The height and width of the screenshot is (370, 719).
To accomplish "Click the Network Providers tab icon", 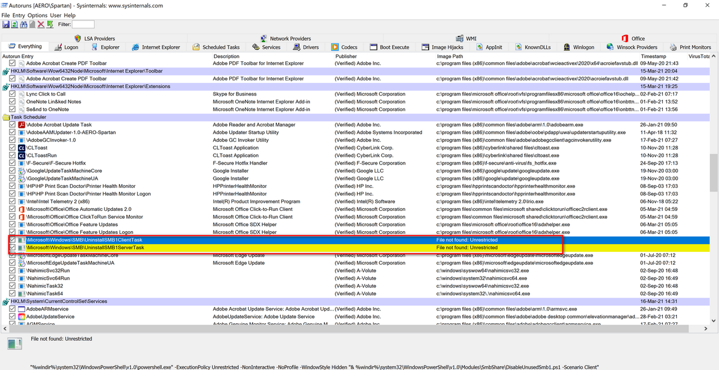I will (263, 38).
